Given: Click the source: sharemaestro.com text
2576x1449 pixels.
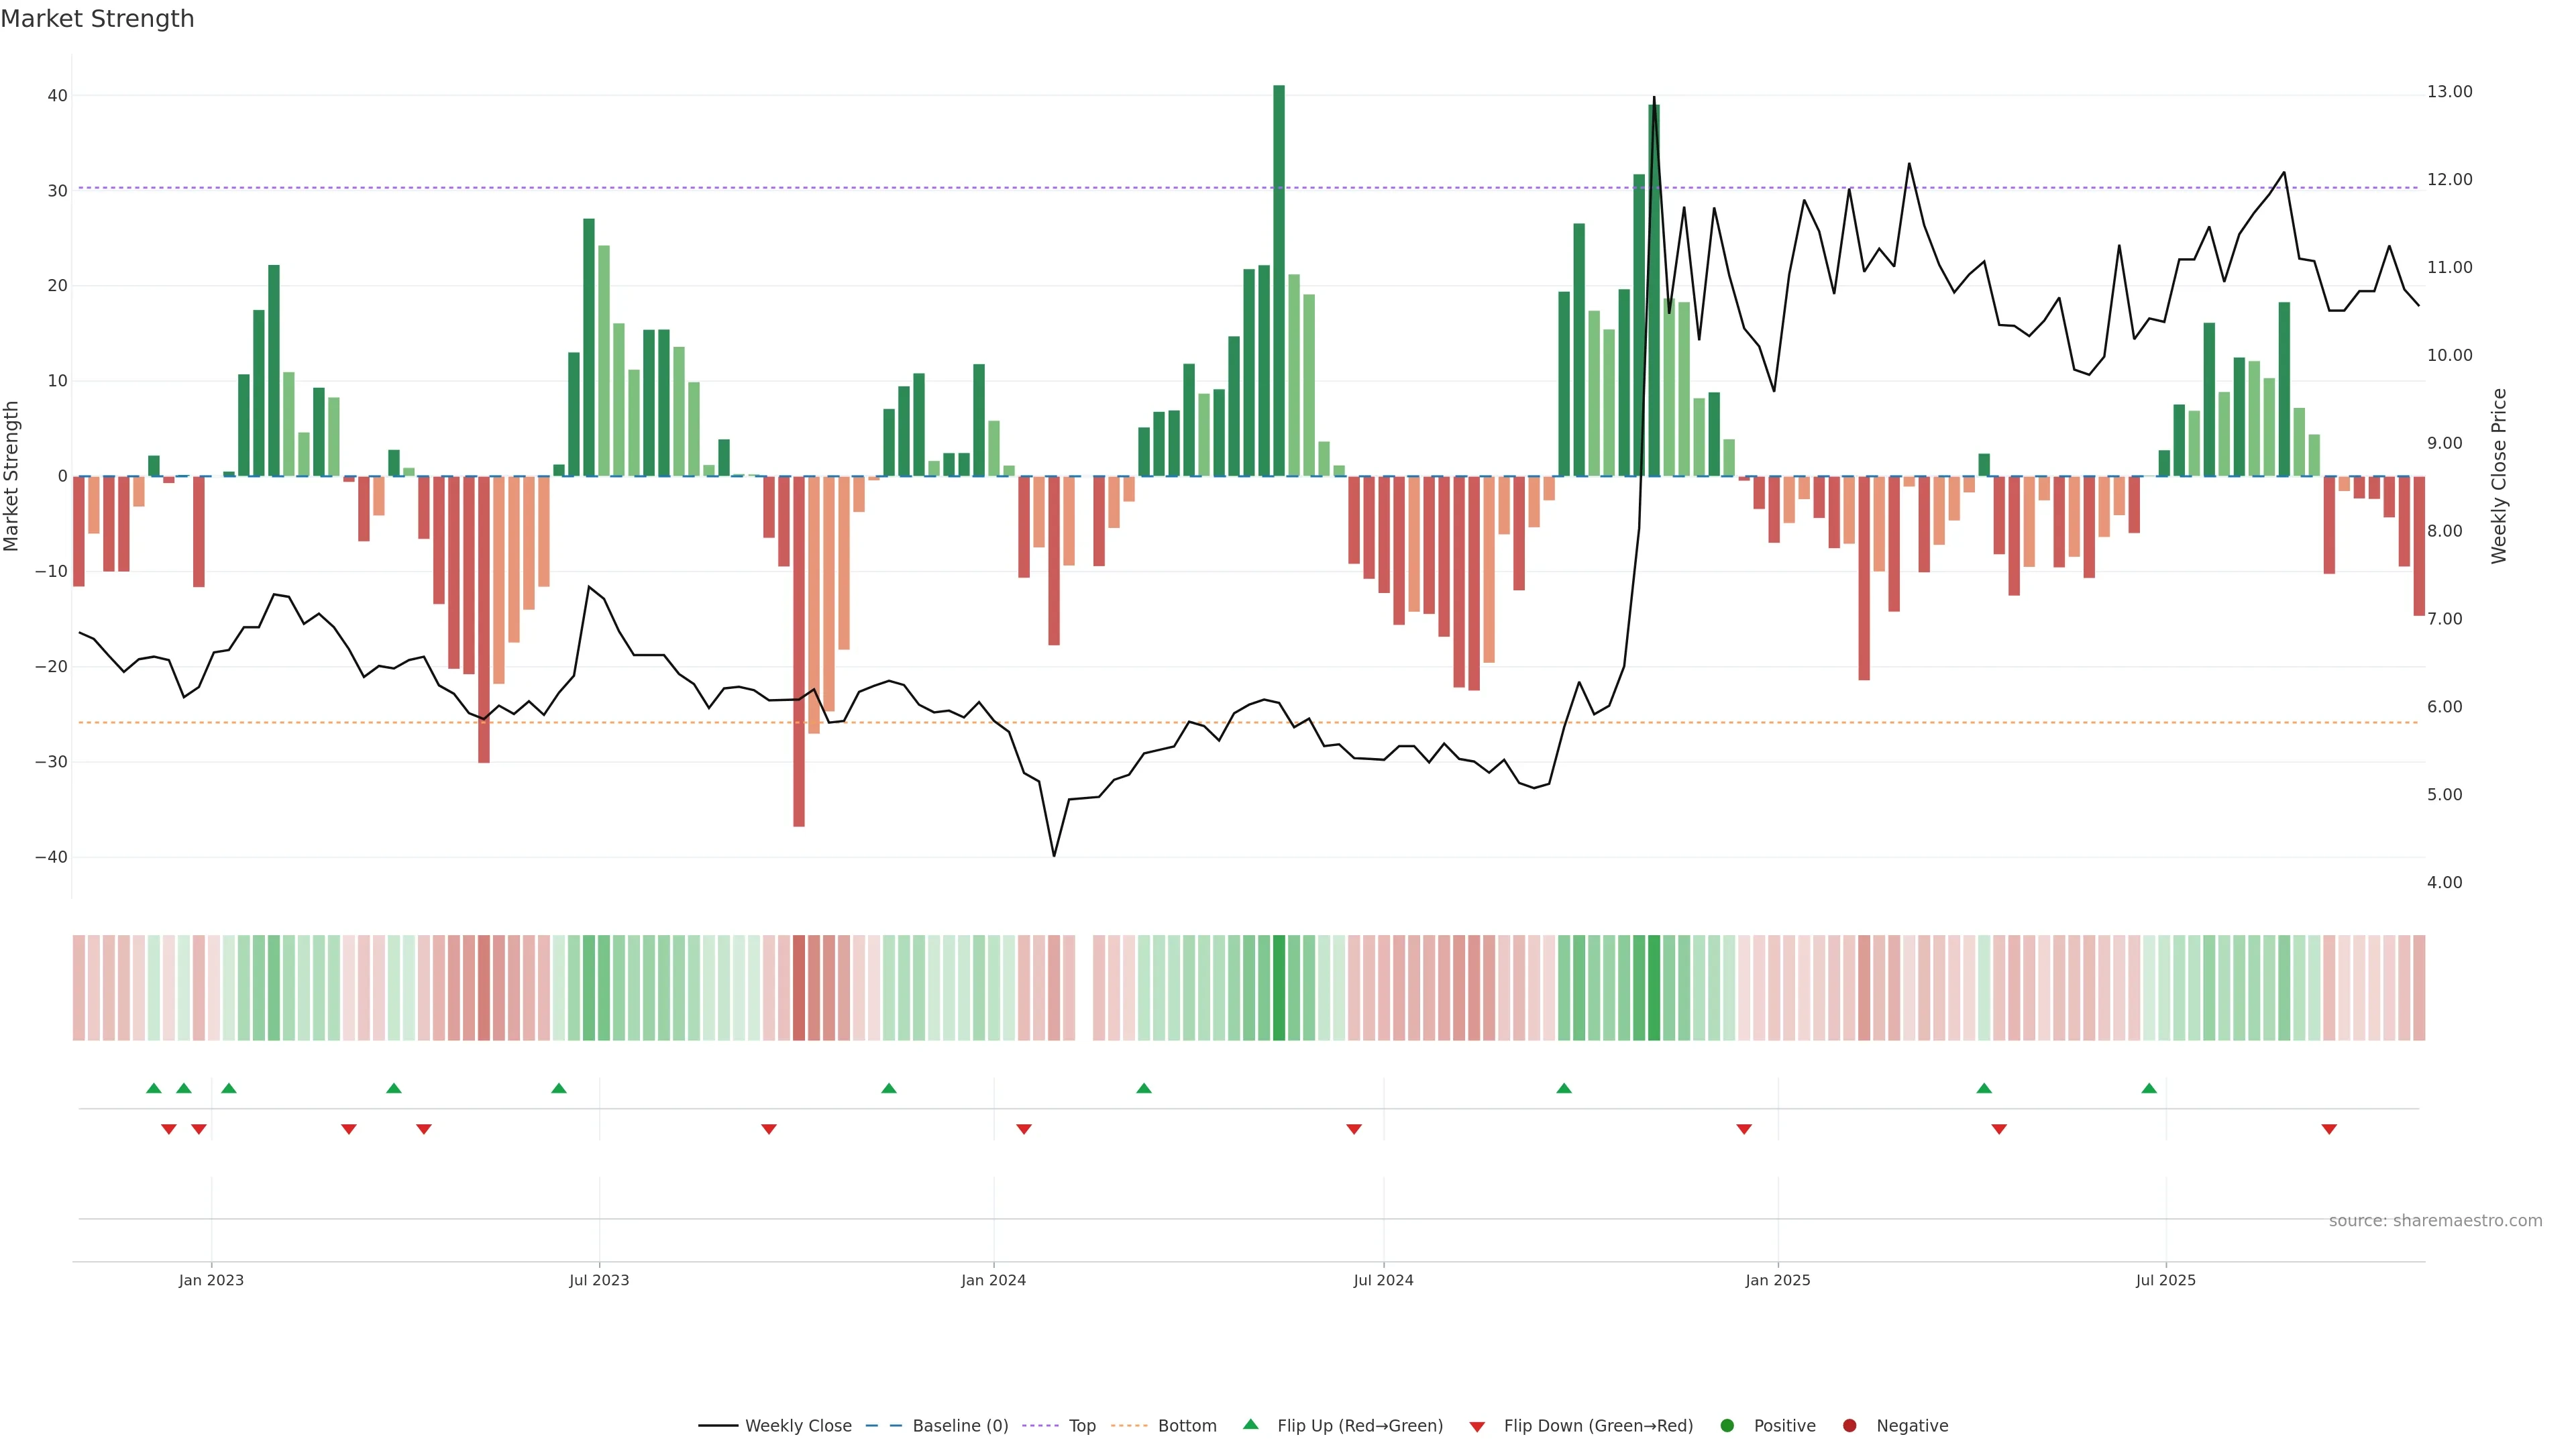Looking at the screenshot, I should click(2435, 1220).
